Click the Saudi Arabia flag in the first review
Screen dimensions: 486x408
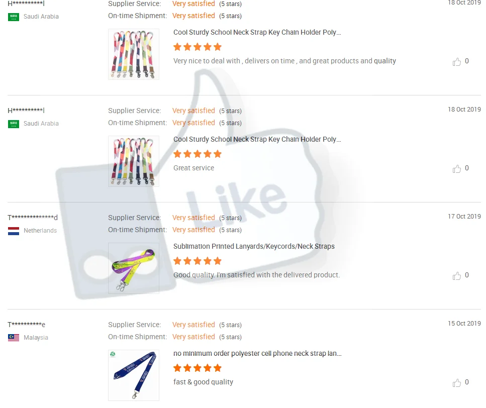(14, 17)
